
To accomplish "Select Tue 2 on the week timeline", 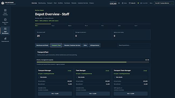I will coord(53,26).
